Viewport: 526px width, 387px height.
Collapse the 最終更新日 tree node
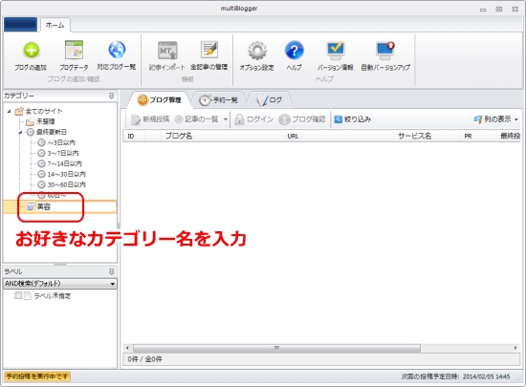pyautogui.click(x=20, y=133)
